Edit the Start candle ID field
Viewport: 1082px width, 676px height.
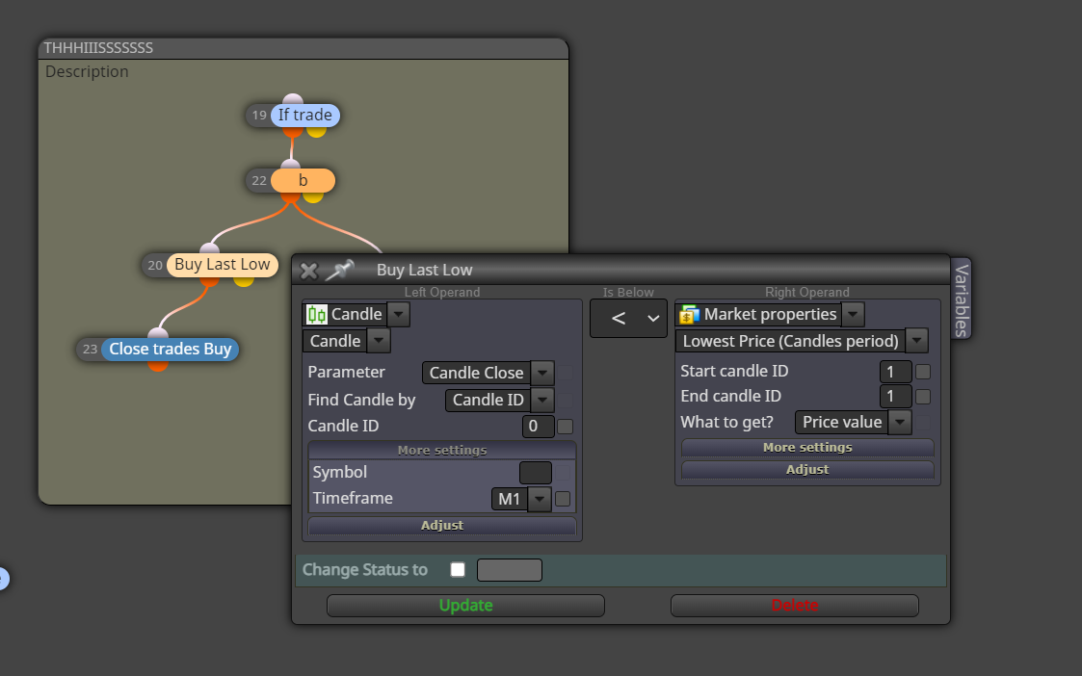pos(896,372)
